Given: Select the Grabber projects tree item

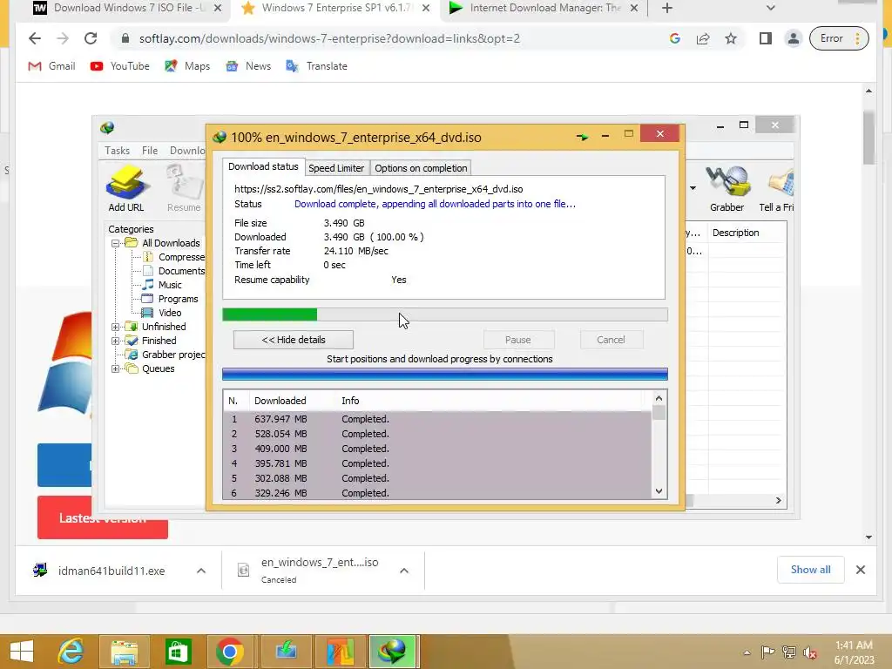Looking at the screenshot, I should pyautogui.click(x=166, y=355).
